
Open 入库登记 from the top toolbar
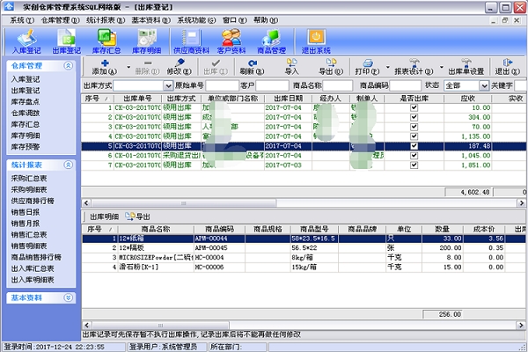coord(25,40)
